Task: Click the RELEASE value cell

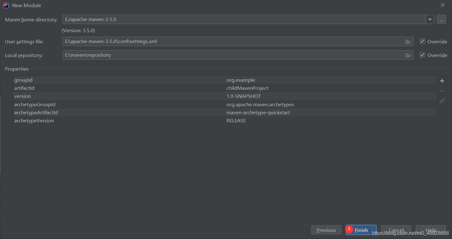Action: [236, 120]
